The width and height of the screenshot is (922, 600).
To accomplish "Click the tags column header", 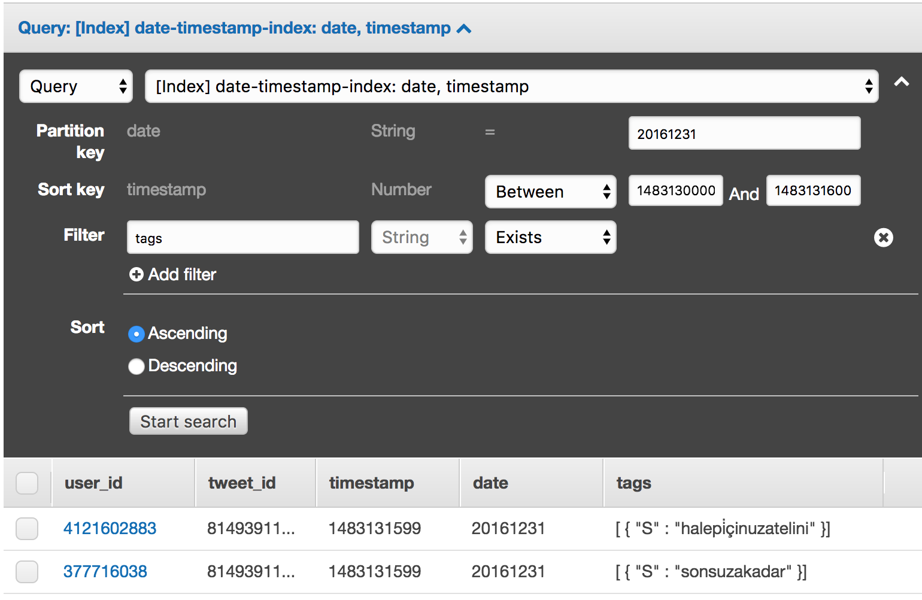I will tap(744, 483).
